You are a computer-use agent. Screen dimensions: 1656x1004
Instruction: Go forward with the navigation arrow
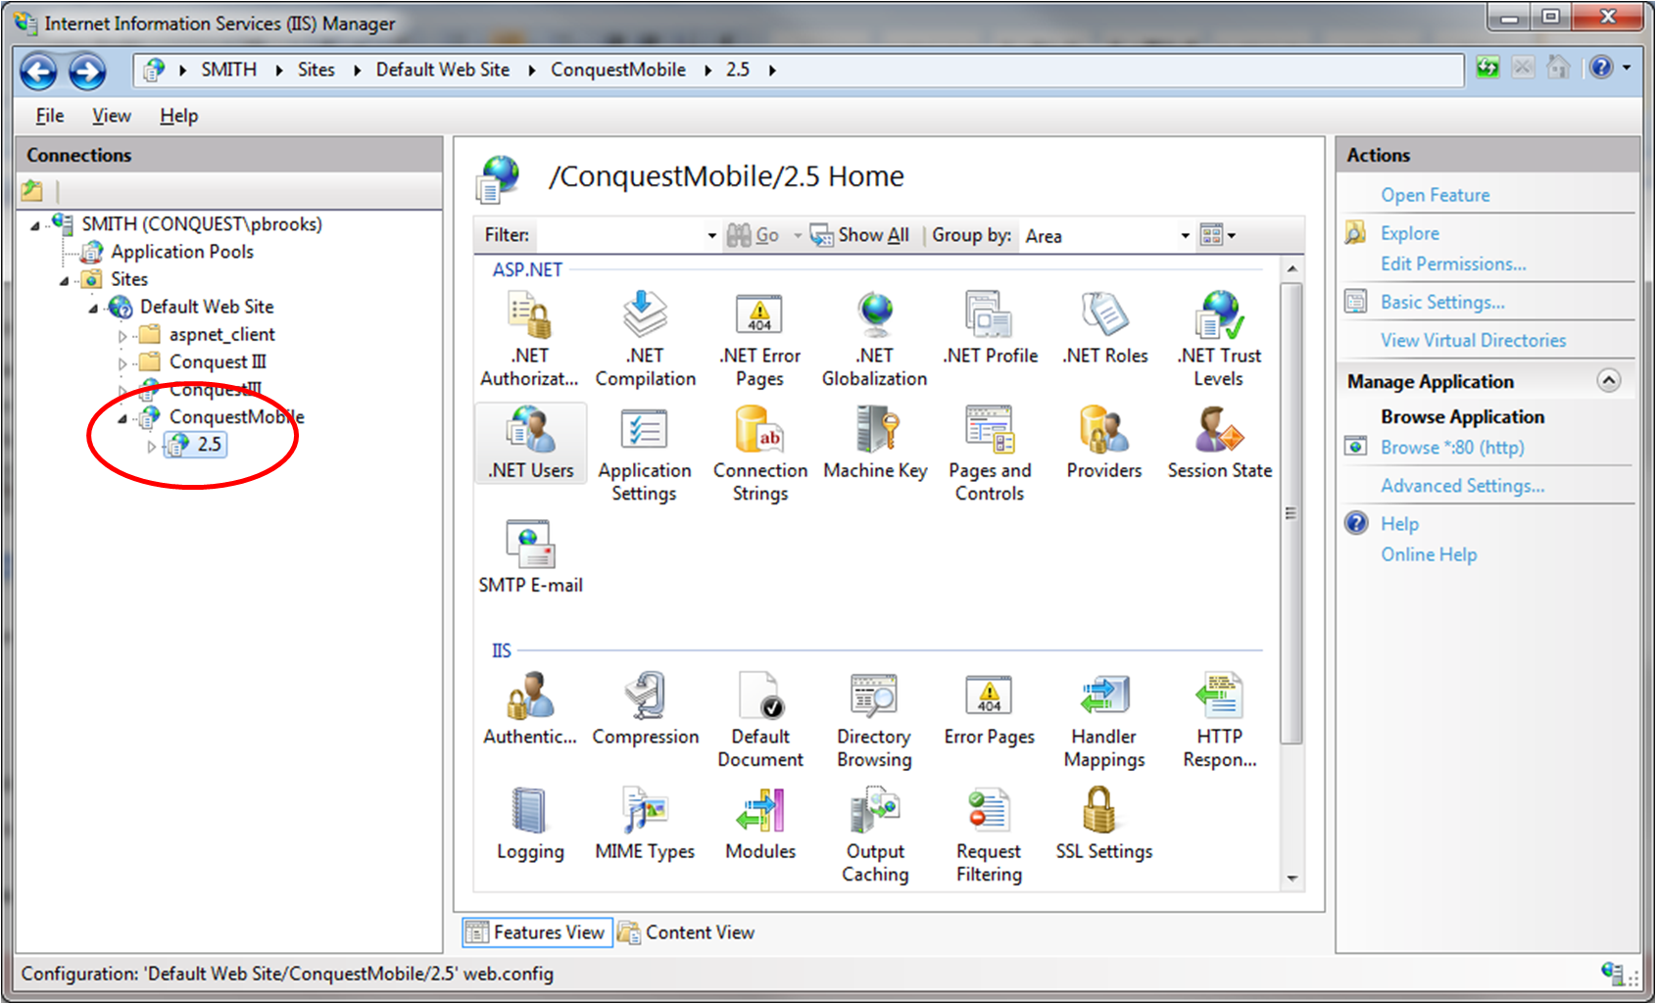(x=86, y=71)
